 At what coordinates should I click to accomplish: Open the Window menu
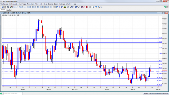(69, 4)
